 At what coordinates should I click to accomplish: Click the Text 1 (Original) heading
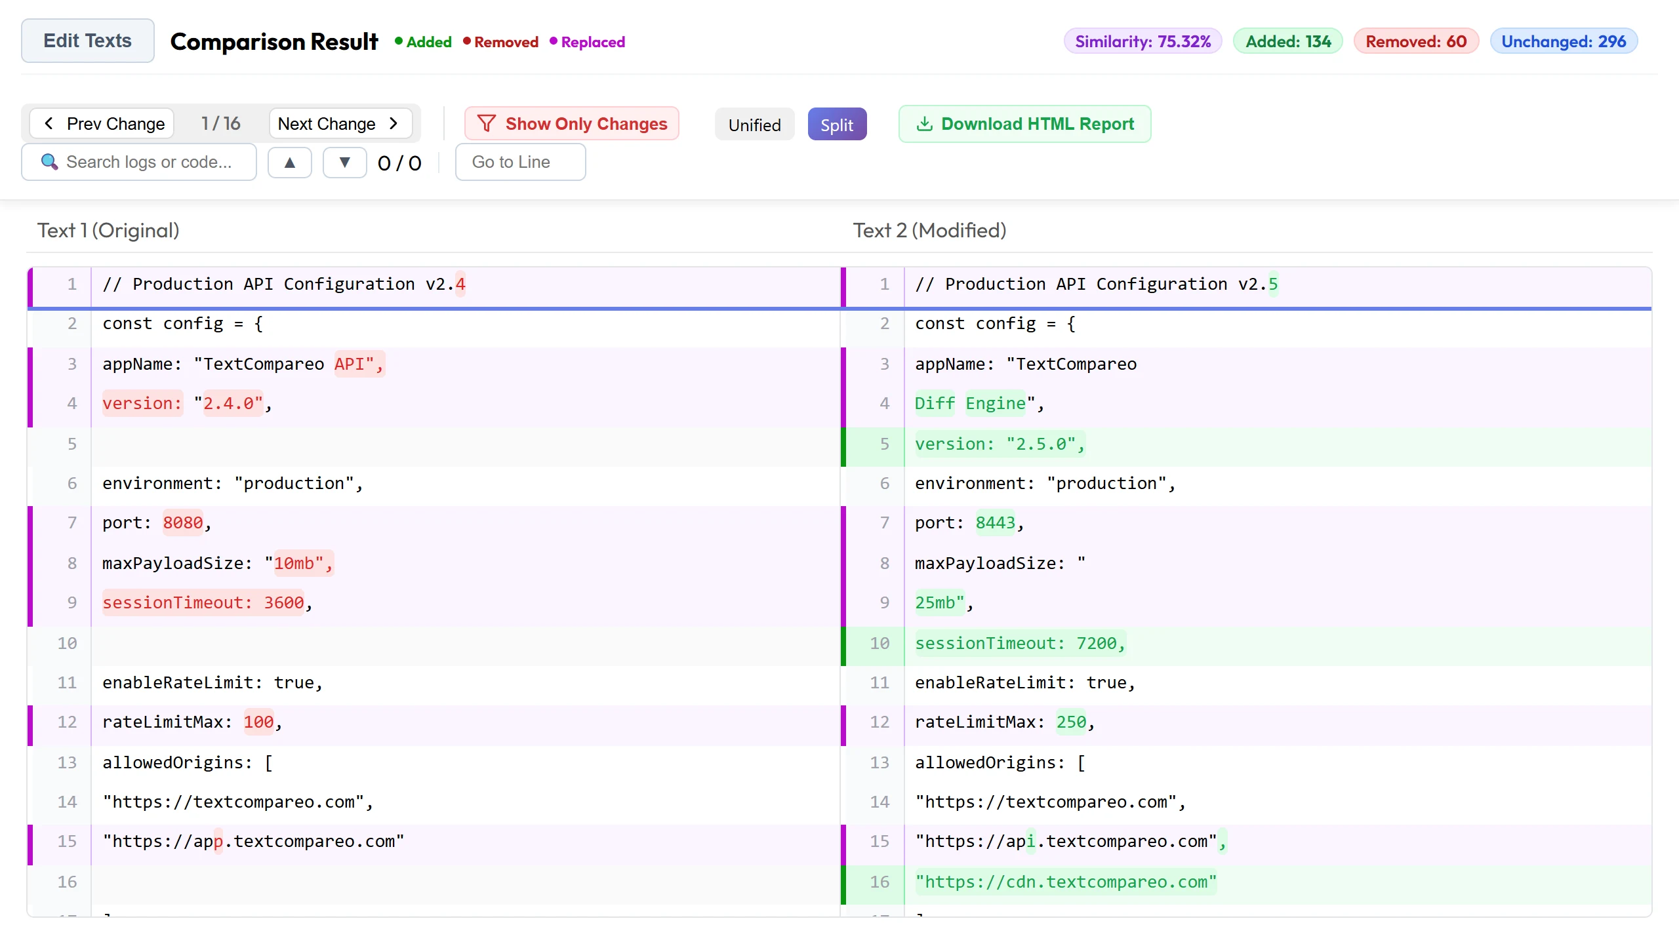[x=108, y=230]
